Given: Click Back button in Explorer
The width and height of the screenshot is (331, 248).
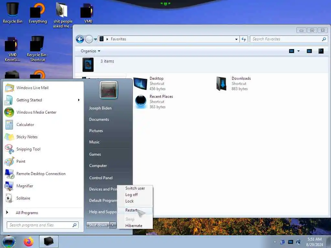Looking at the screenshot, I should tap(80, 39).
